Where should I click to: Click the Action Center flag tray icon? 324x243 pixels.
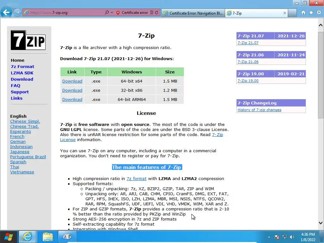tap(277, 237)
